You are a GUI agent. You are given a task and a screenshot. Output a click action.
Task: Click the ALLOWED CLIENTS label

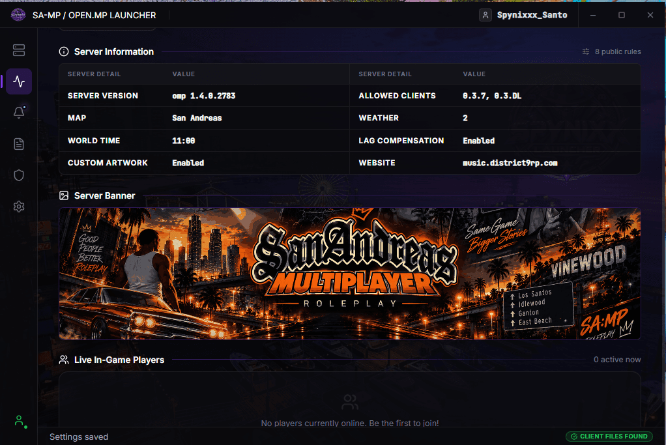[x=397, y=96]
